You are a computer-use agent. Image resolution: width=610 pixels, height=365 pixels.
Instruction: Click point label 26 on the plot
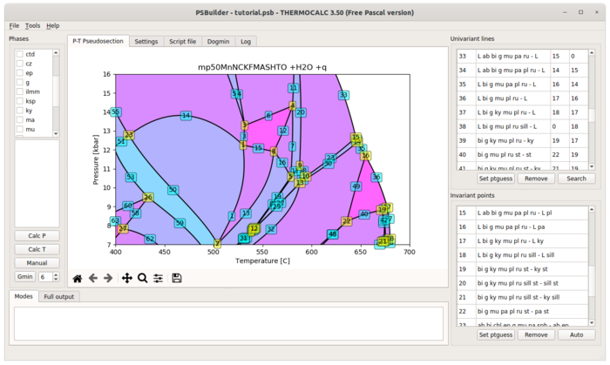tap(148, 197)
